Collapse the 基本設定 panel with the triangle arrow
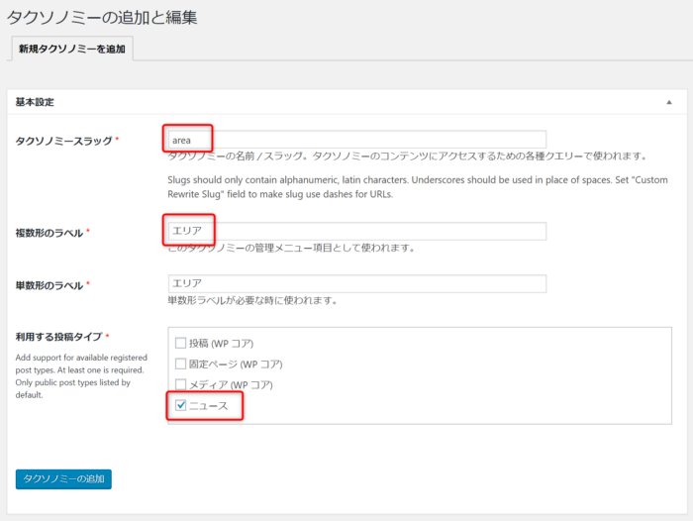 point(669,102)
